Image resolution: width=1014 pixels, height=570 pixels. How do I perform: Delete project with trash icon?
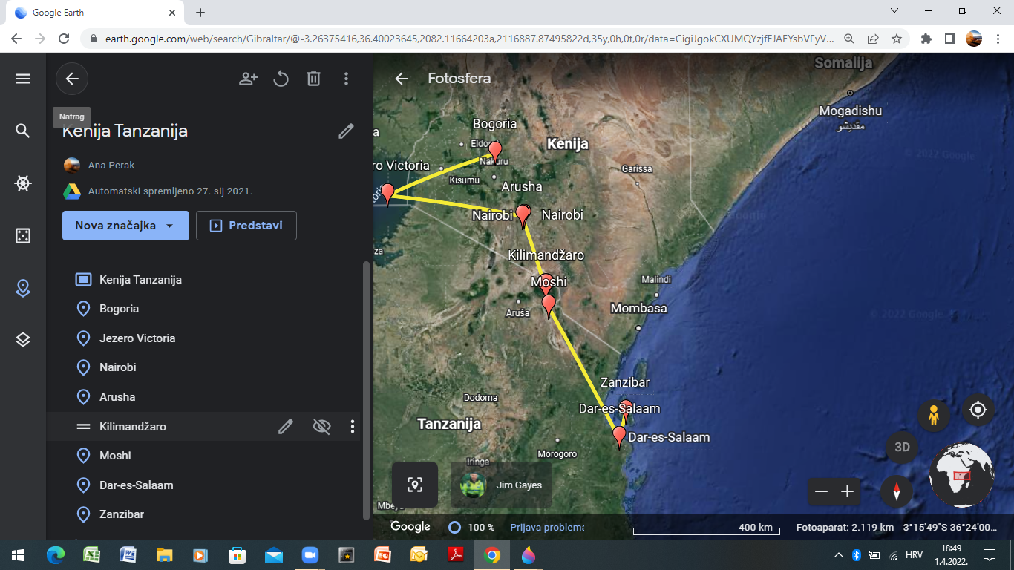tap(313, 79)
